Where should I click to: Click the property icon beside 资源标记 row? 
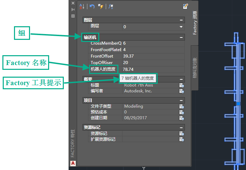coord(182,133)
